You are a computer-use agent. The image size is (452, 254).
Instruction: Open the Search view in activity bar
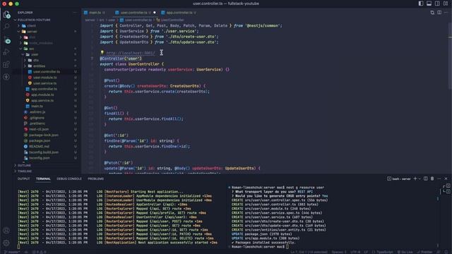(6, 27)
